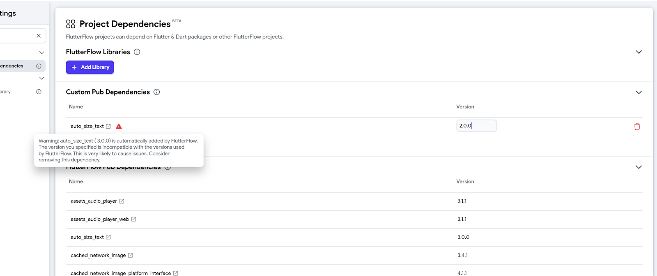Viewport: 657px width, 276px height.
Task: Click Name header in FlutterFlow Pub Dependencies
Action: (76, 181)
